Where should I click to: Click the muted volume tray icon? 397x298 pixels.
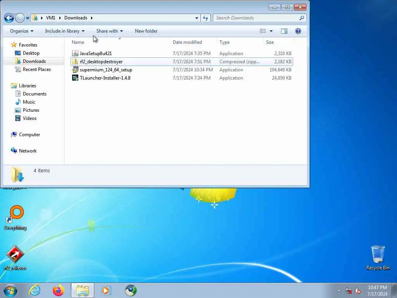[358, 291]
